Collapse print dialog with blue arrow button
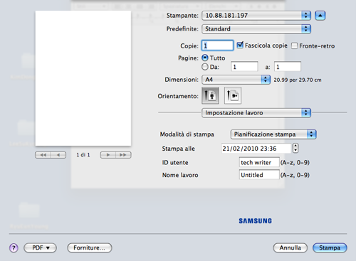 click(320, 16)
